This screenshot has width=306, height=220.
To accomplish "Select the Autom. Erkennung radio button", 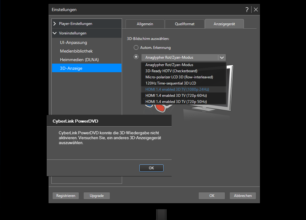I will tap(136, 48).
